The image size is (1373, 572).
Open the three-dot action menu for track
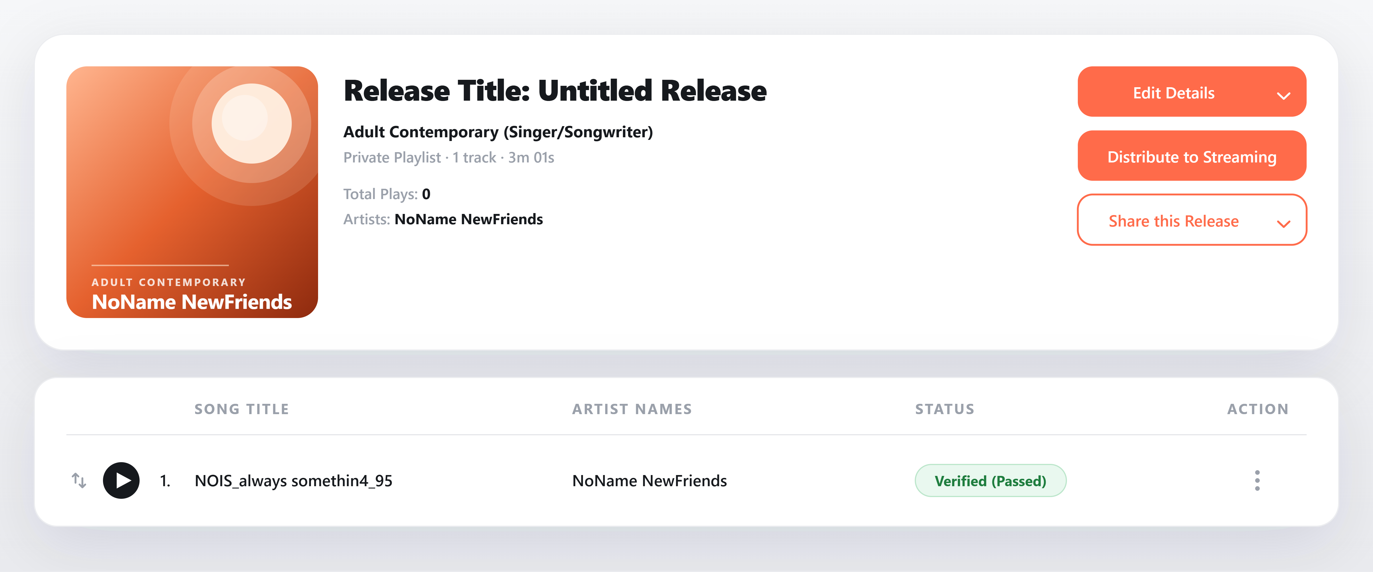(x=1257, y=480)
